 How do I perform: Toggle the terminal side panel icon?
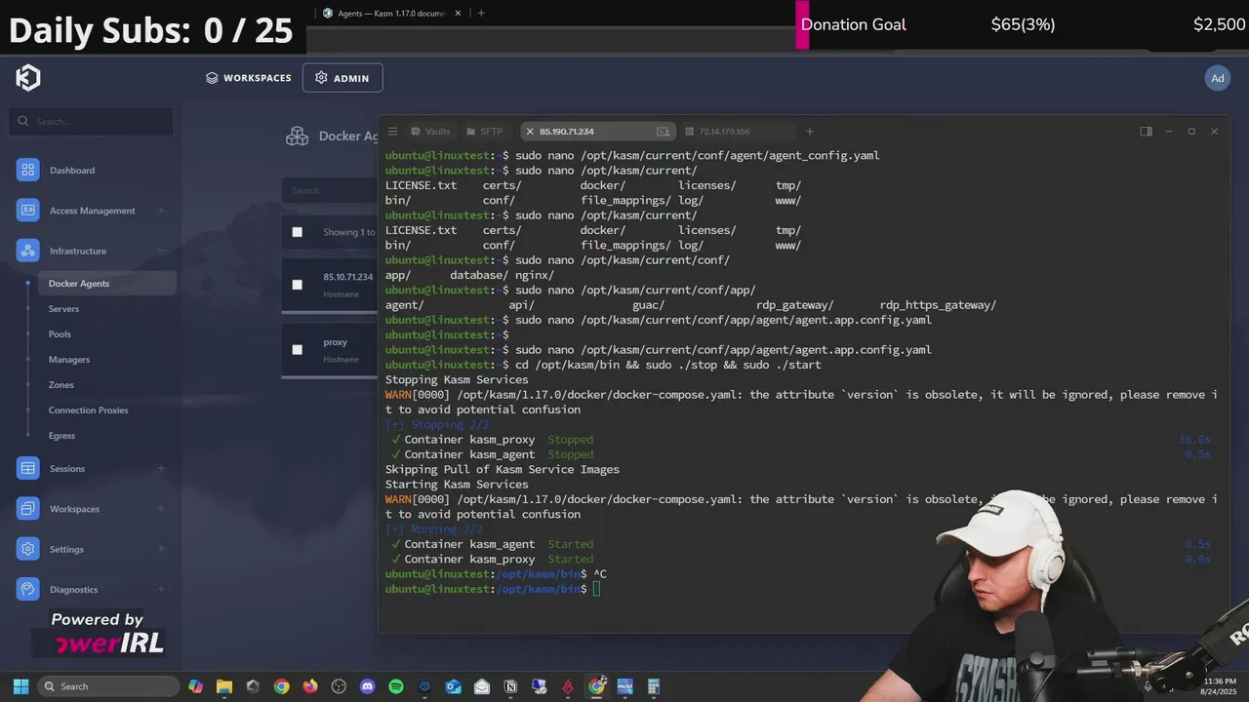1147,132
